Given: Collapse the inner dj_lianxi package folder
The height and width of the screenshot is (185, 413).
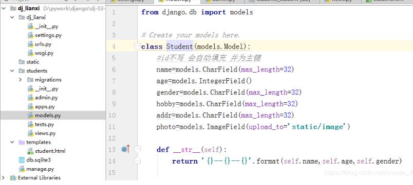Looking at the screenshot, I should [12, 17].
